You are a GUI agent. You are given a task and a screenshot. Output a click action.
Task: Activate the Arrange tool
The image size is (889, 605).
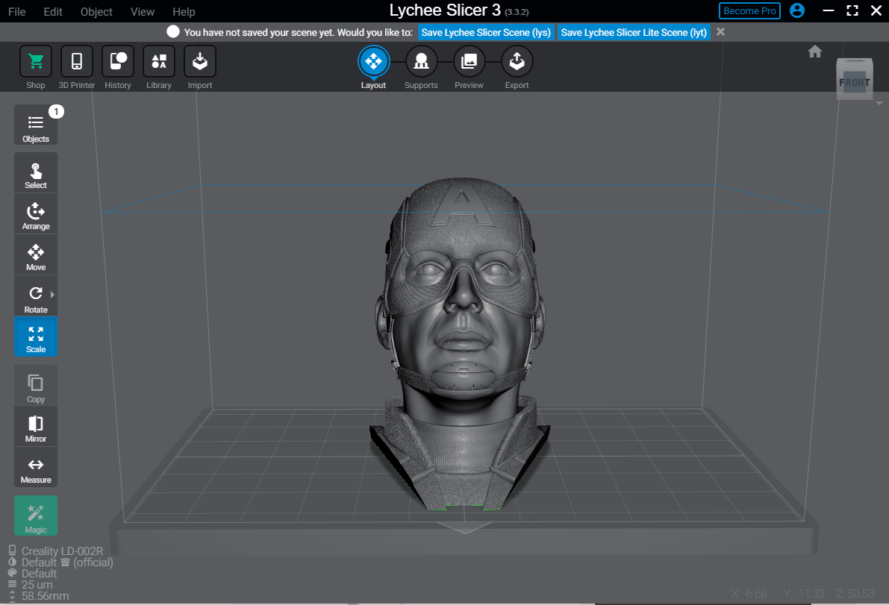tap(36, 213)
